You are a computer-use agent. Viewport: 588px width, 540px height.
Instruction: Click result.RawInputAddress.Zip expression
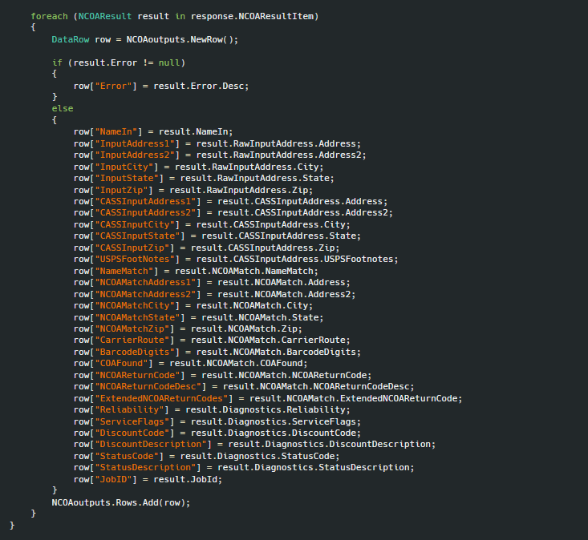[x=238, y=190]
